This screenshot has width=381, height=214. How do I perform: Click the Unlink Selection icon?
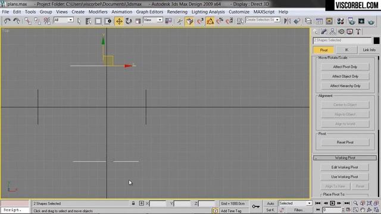tap(37, 21)
